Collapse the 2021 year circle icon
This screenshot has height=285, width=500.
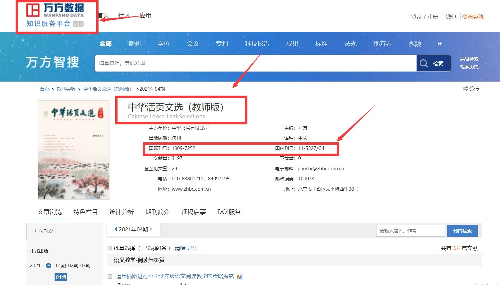pyautogui.click(x=49, y=266)
